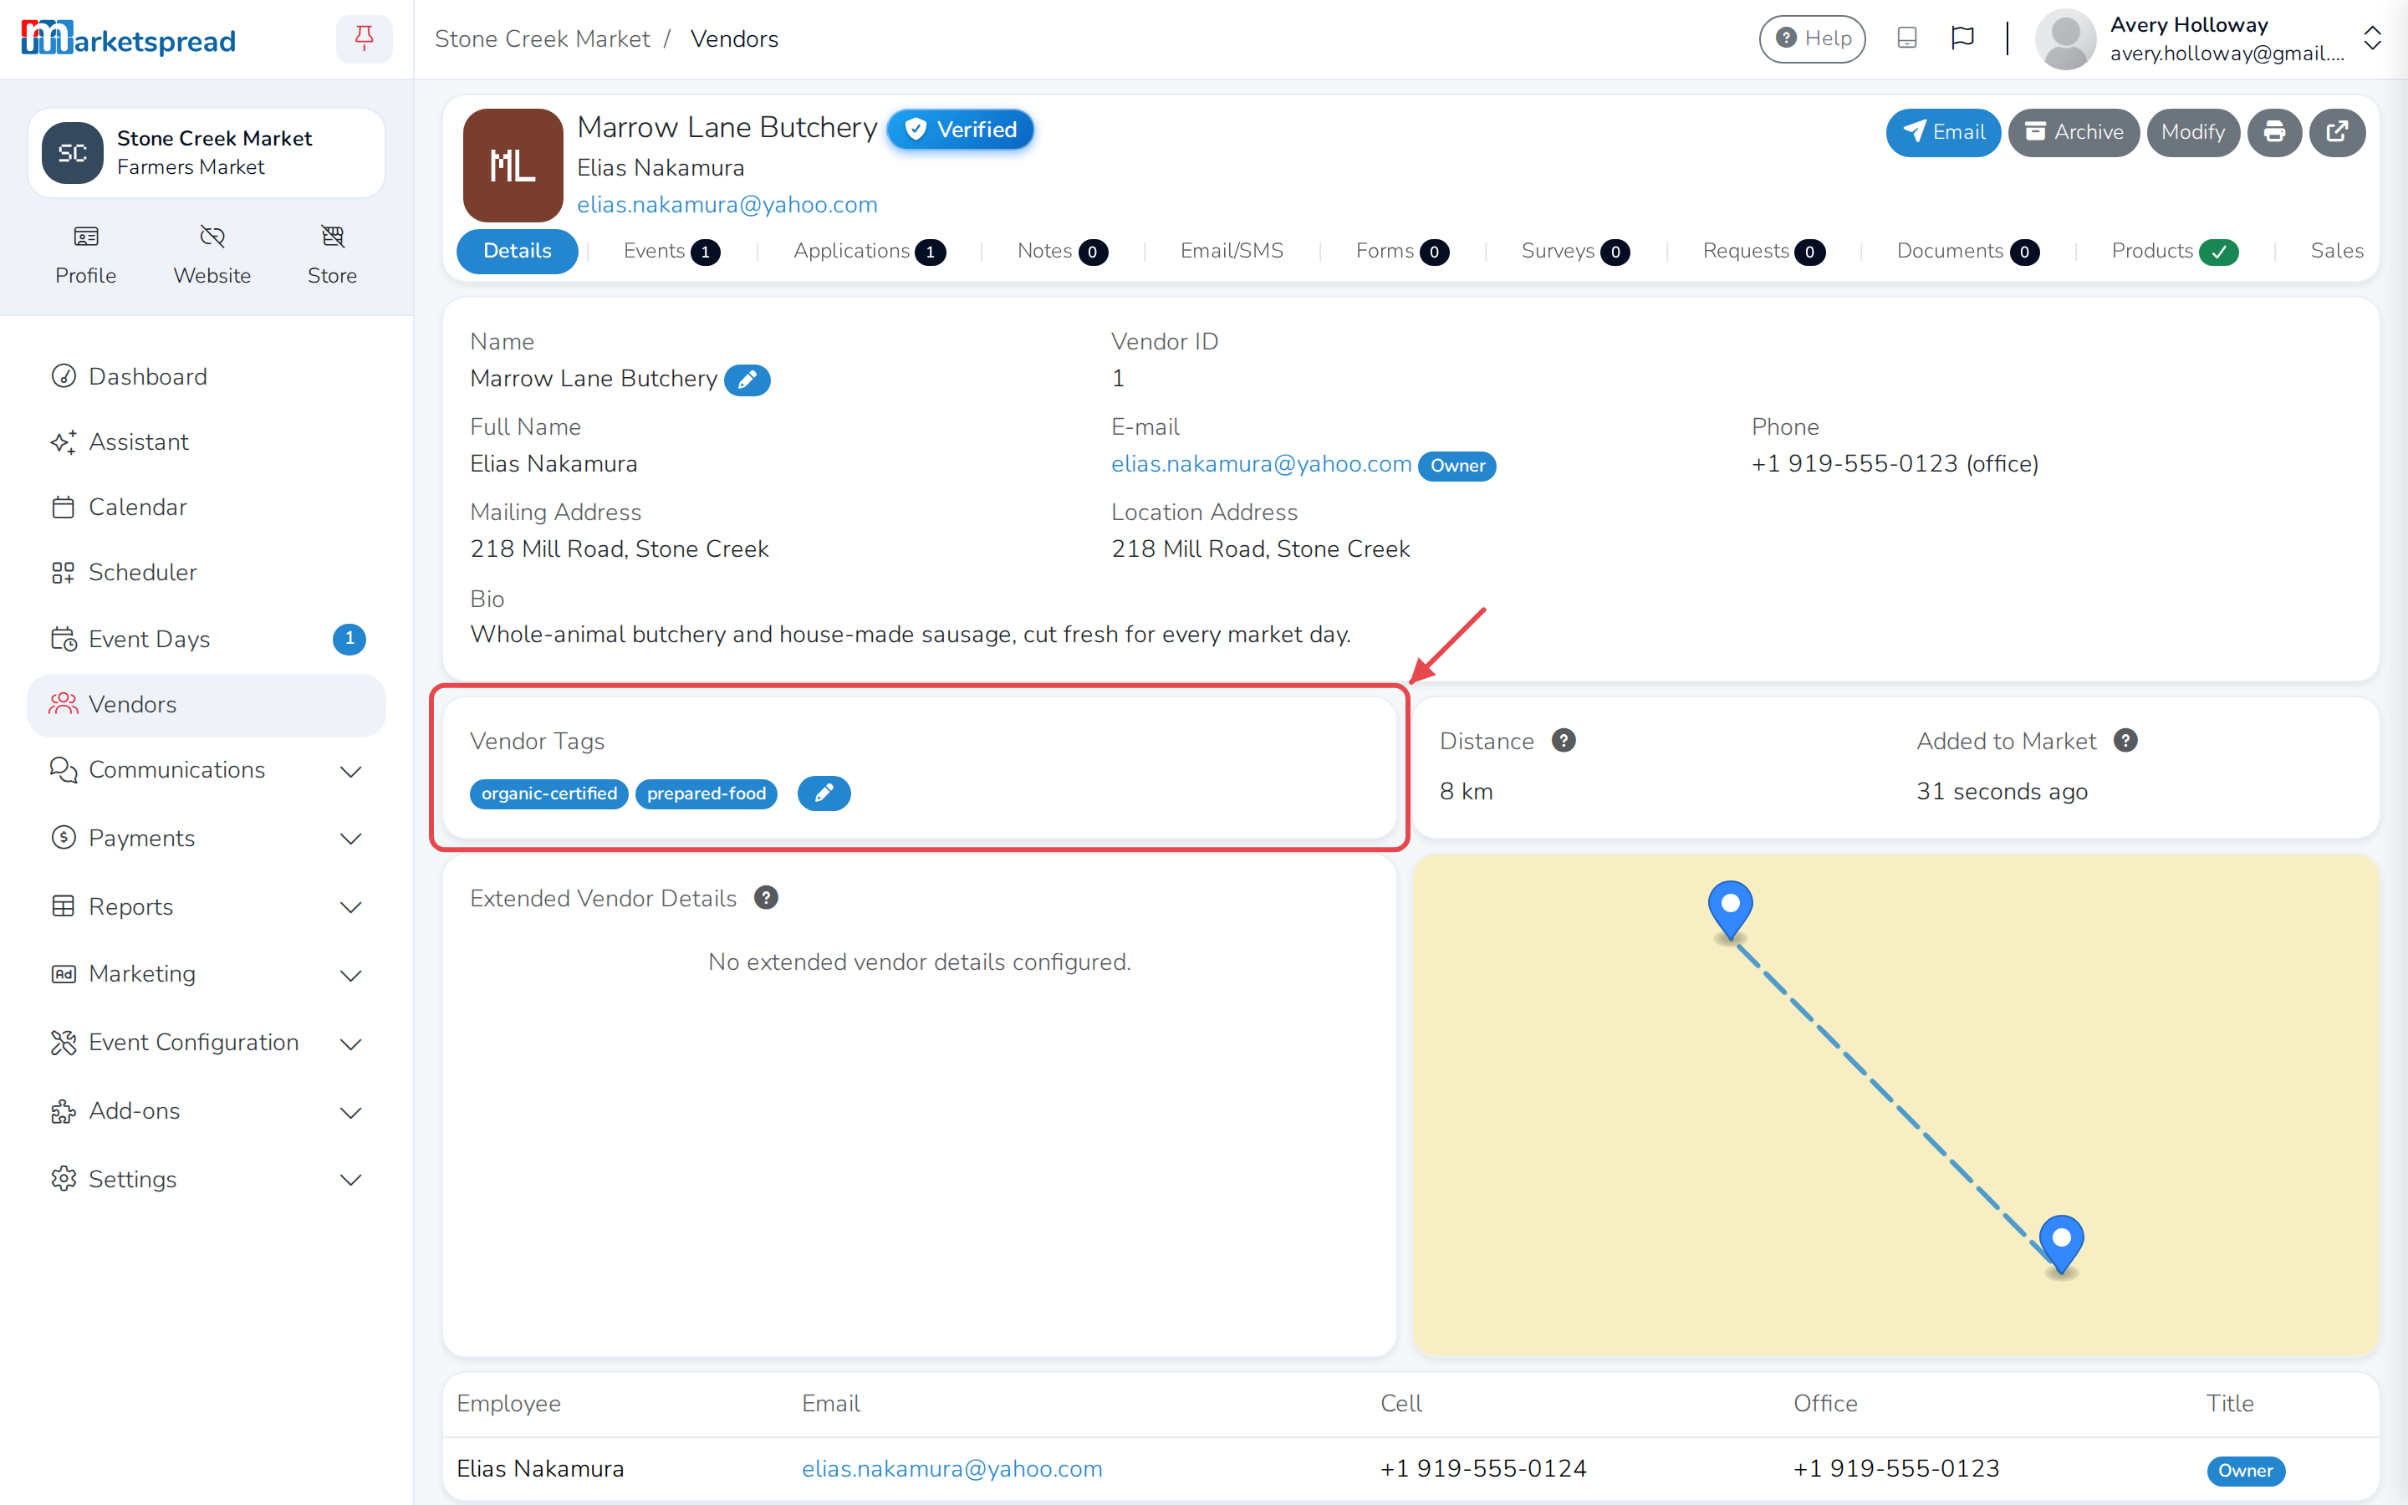Open the print vendor icon button

[x=2273, y=132]
